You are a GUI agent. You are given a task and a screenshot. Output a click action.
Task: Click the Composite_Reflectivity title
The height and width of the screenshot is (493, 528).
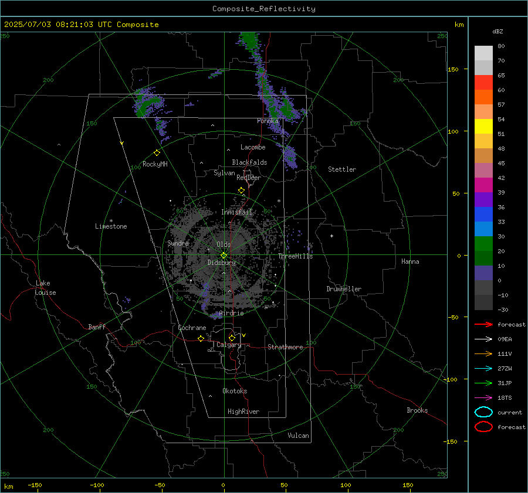(x=264, y=9)
